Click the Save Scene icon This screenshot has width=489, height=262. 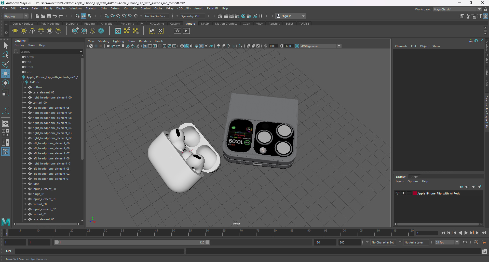coord(49,16)
